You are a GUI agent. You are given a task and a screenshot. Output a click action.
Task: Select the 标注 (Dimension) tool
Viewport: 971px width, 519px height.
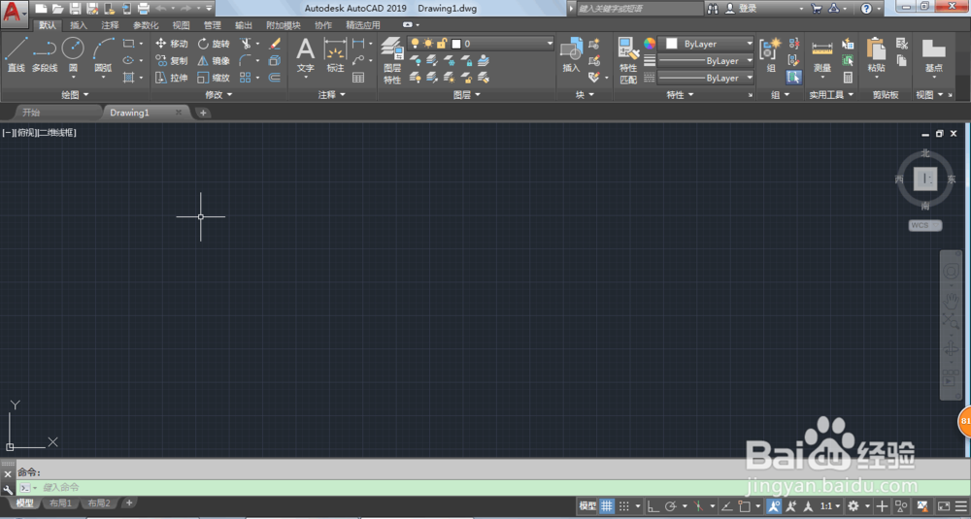(335, 54)
